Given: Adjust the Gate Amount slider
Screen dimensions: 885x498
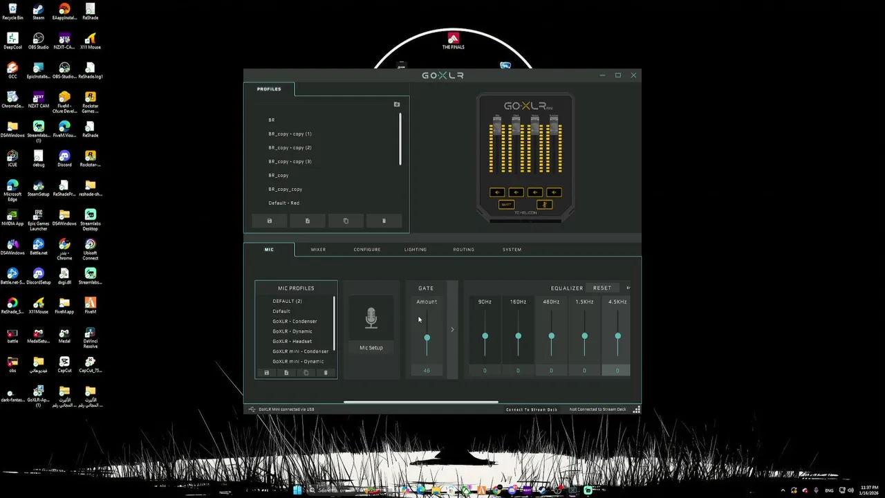Looking at the screenshot, I should click(x=427, y=337).
